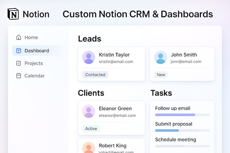Click the jonn@email.com address
Image resolution: width=230 pixels, height=153 pixels.
(x=186, y=62)
